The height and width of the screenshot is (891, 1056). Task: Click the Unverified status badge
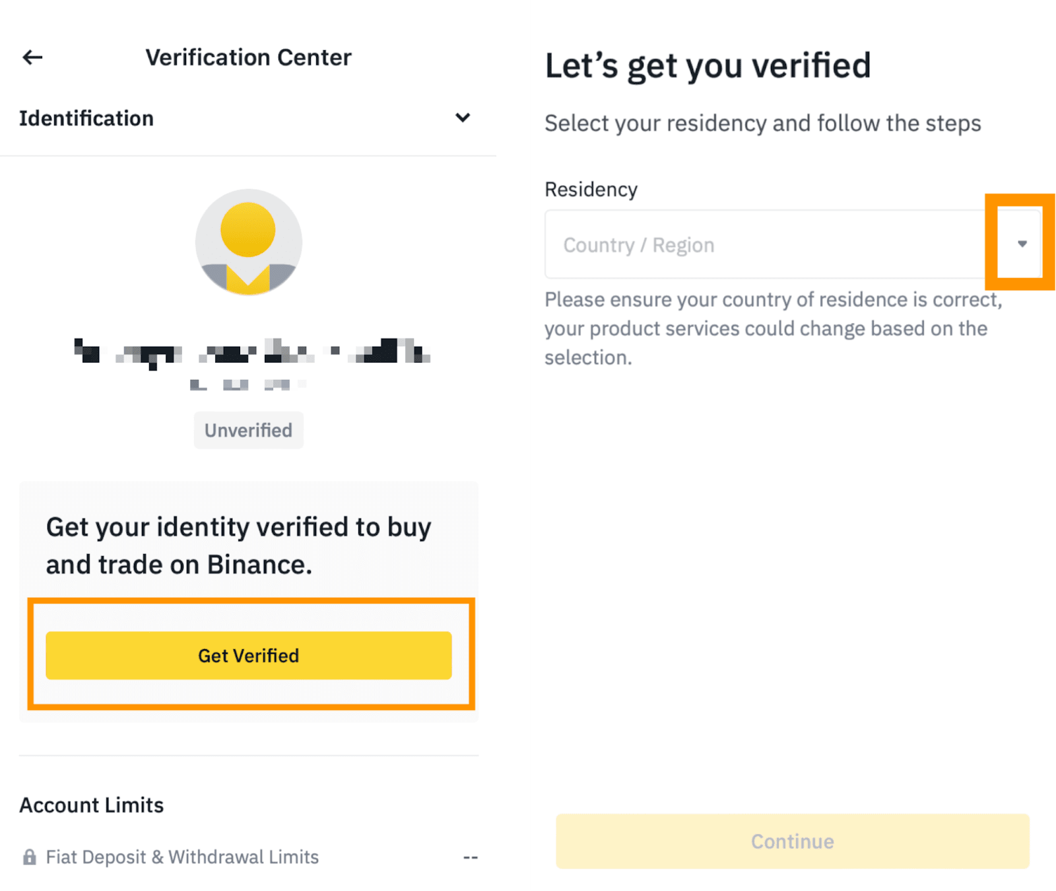pyautogui.click(x=248, y=430)
